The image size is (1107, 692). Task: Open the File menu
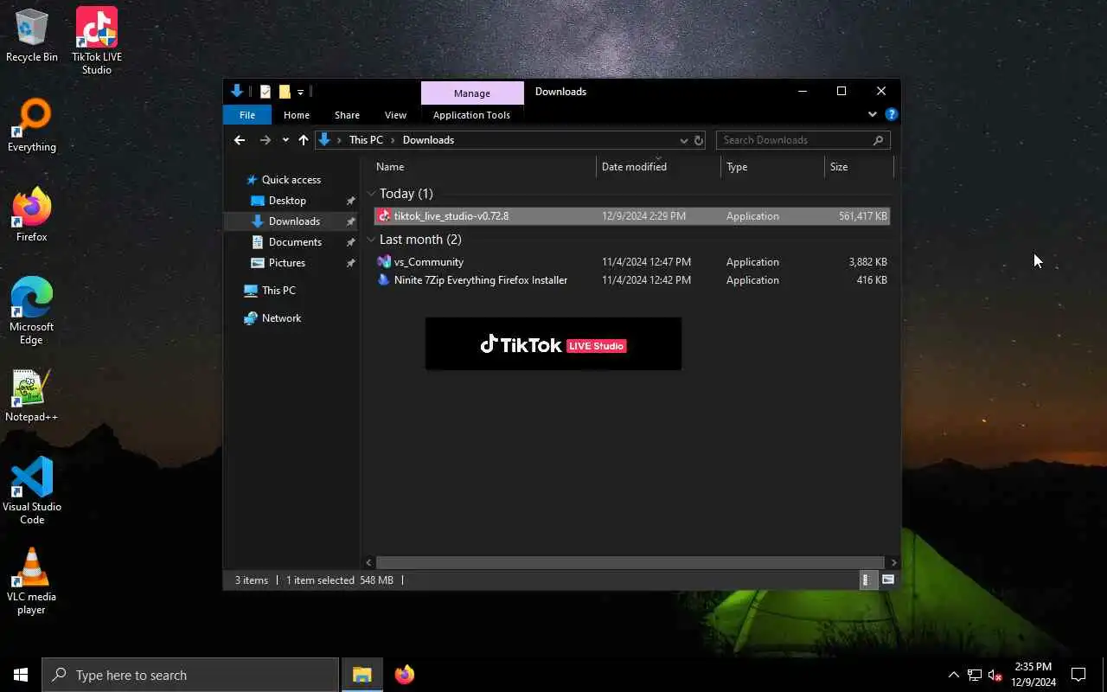[247, 115]
